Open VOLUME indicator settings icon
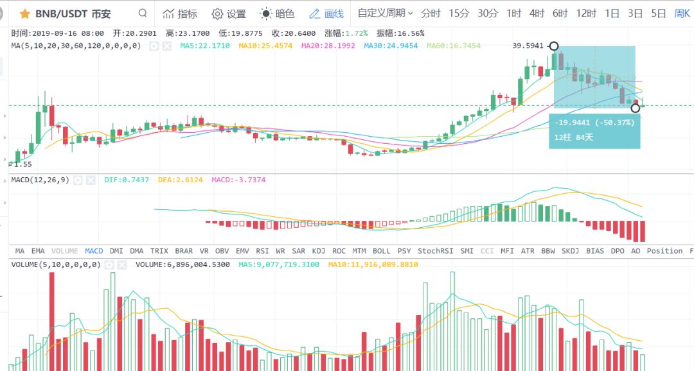694x371 pixels. point(108,264)
